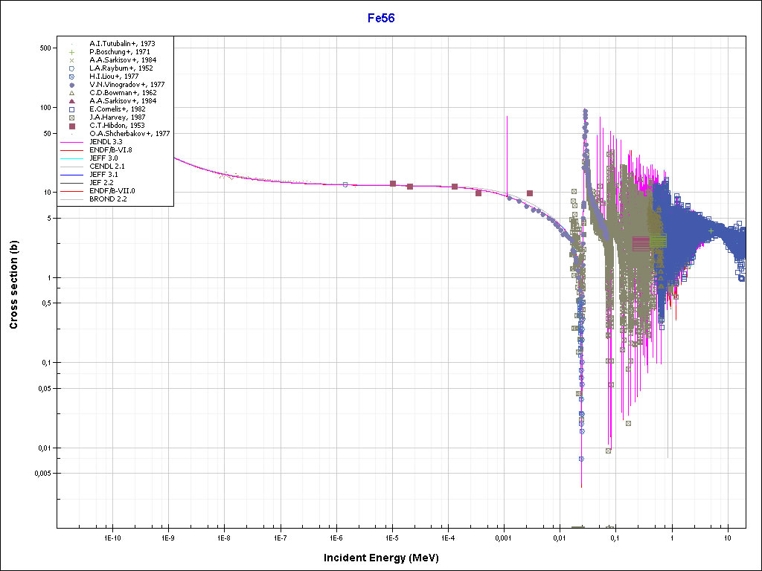Click the red ENDF/B-VI.8 line swatch in legend
The height and width of the screenshot is (571, 762).
click(72, 150)
